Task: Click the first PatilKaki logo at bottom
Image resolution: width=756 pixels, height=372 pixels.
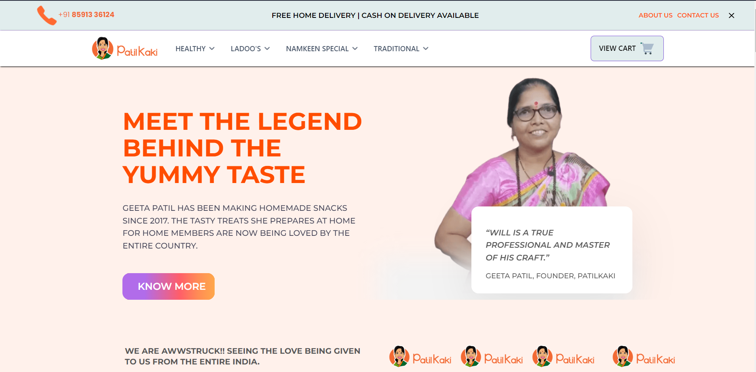Action: (x=420, y=357)
